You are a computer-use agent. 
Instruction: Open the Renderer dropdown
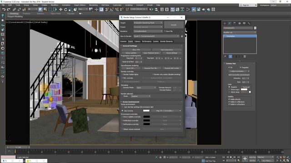tap(148, 31)
